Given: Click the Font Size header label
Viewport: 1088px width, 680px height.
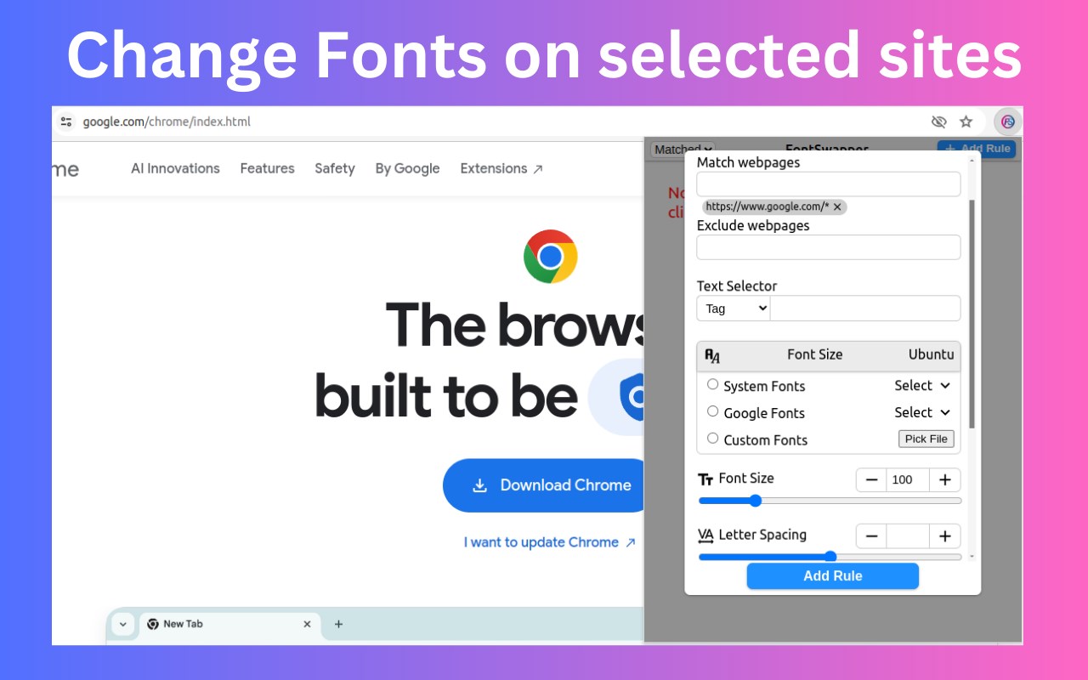Looking at the screenshot, I should [x=814, y=354].
